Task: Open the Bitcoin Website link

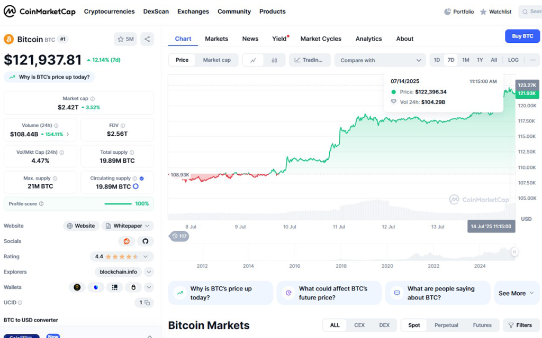Action: pos(81,226)
